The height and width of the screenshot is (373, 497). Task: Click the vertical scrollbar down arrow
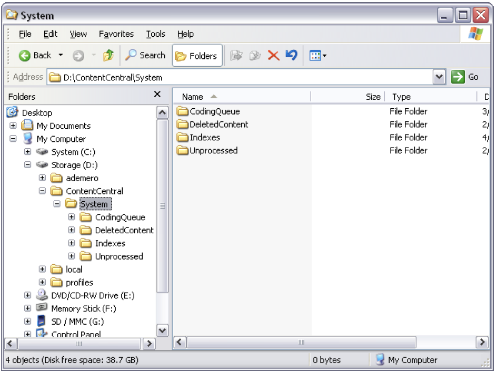point(163,331)
